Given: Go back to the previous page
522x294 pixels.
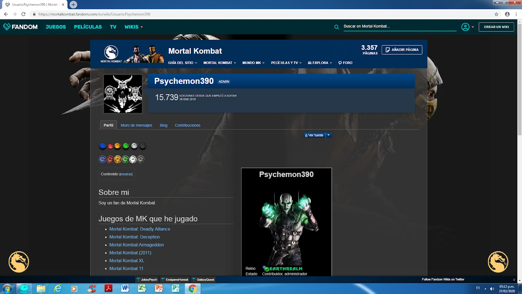Looking at the screenshot, I should pyautogui.click(x=6, y=14).
